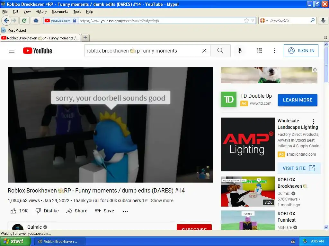329x246 pixels.
Task: Click the SUBSCRIBE button
Action: tap(194, 227)
